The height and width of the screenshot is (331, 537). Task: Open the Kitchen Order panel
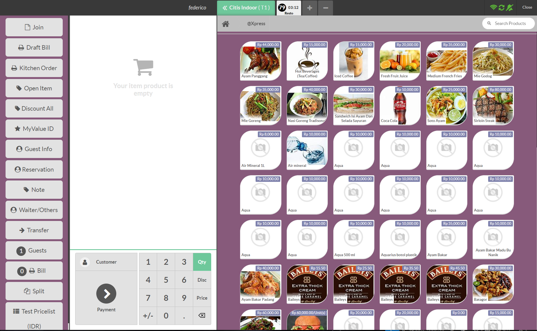34,68
